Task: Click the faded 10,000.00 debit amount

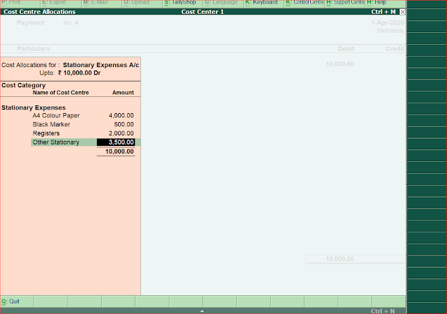Action: point(340,64)
